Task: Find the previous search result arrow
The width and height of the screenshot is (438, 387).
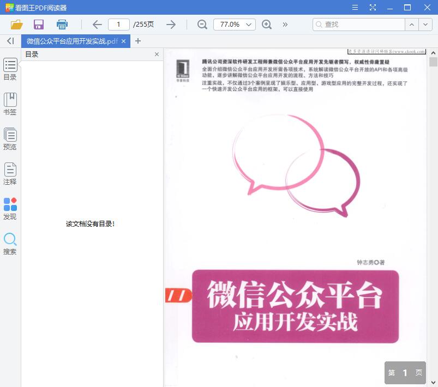Action: 412,25
